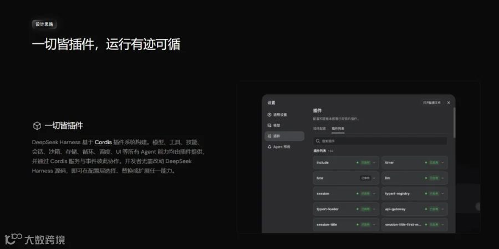The image size is (499, 249).
Task: Click the llm plugin name
Action: click(388, 178)
